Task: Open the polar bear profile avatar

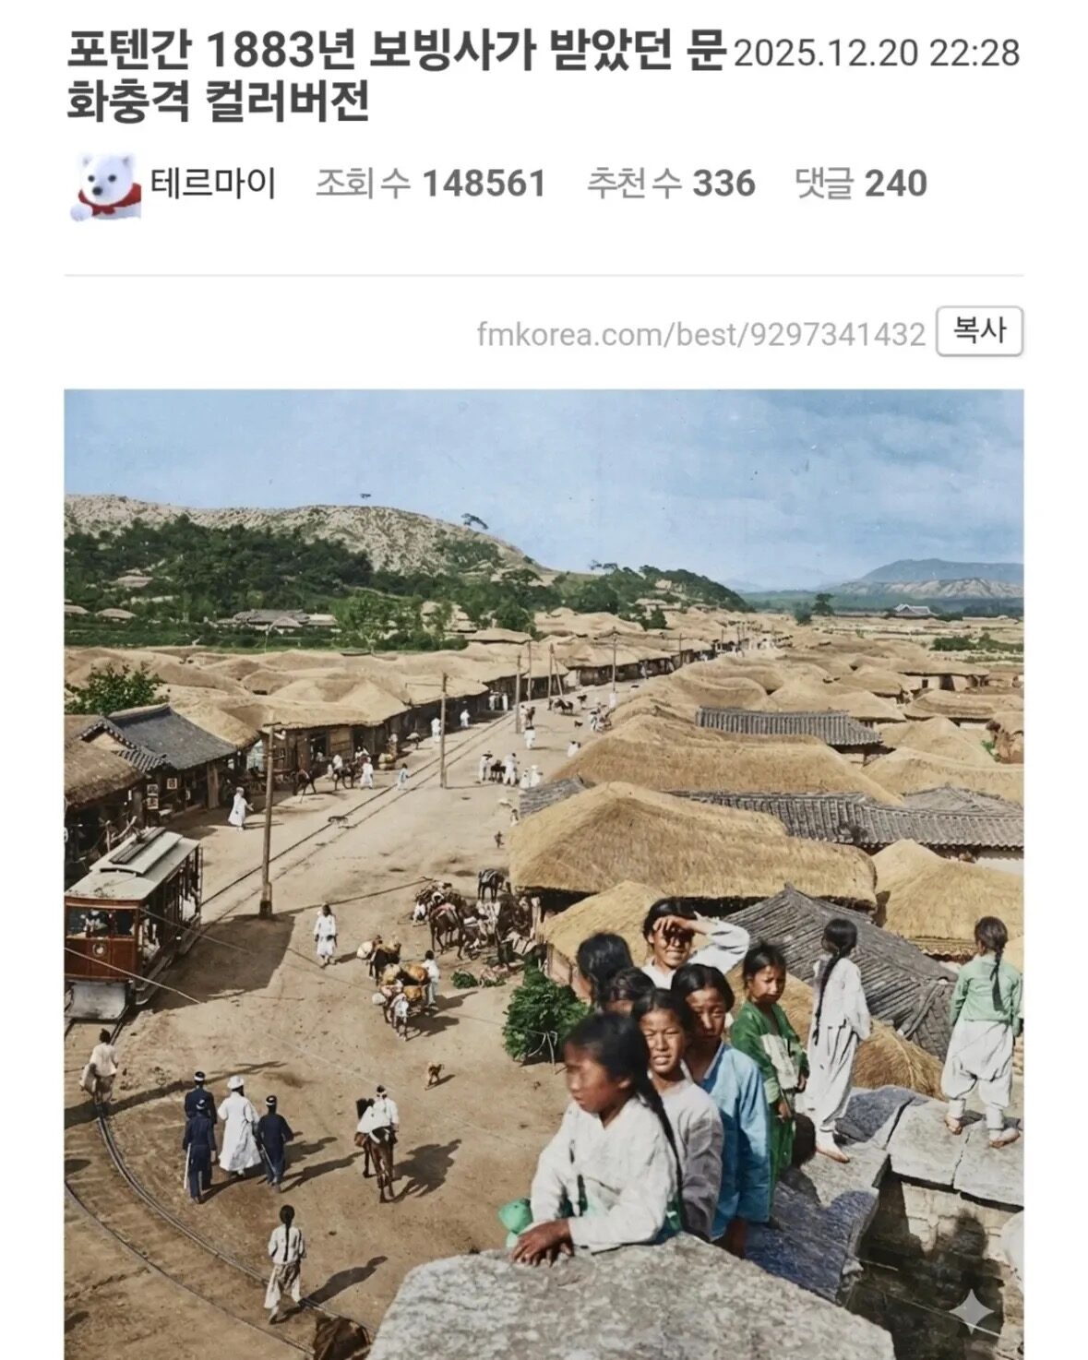Action: [x=105, y=185]
